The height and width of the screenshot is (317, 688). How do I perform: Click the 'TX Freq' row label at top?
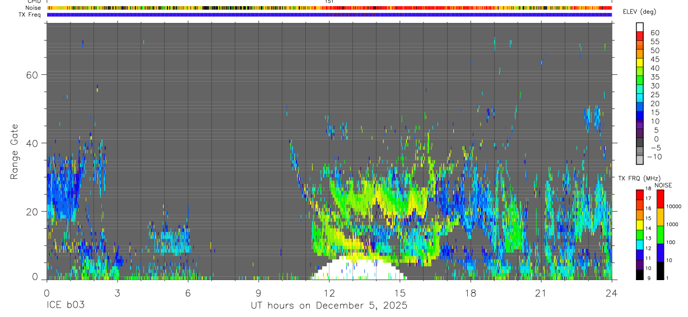click(x=31, y=15)
